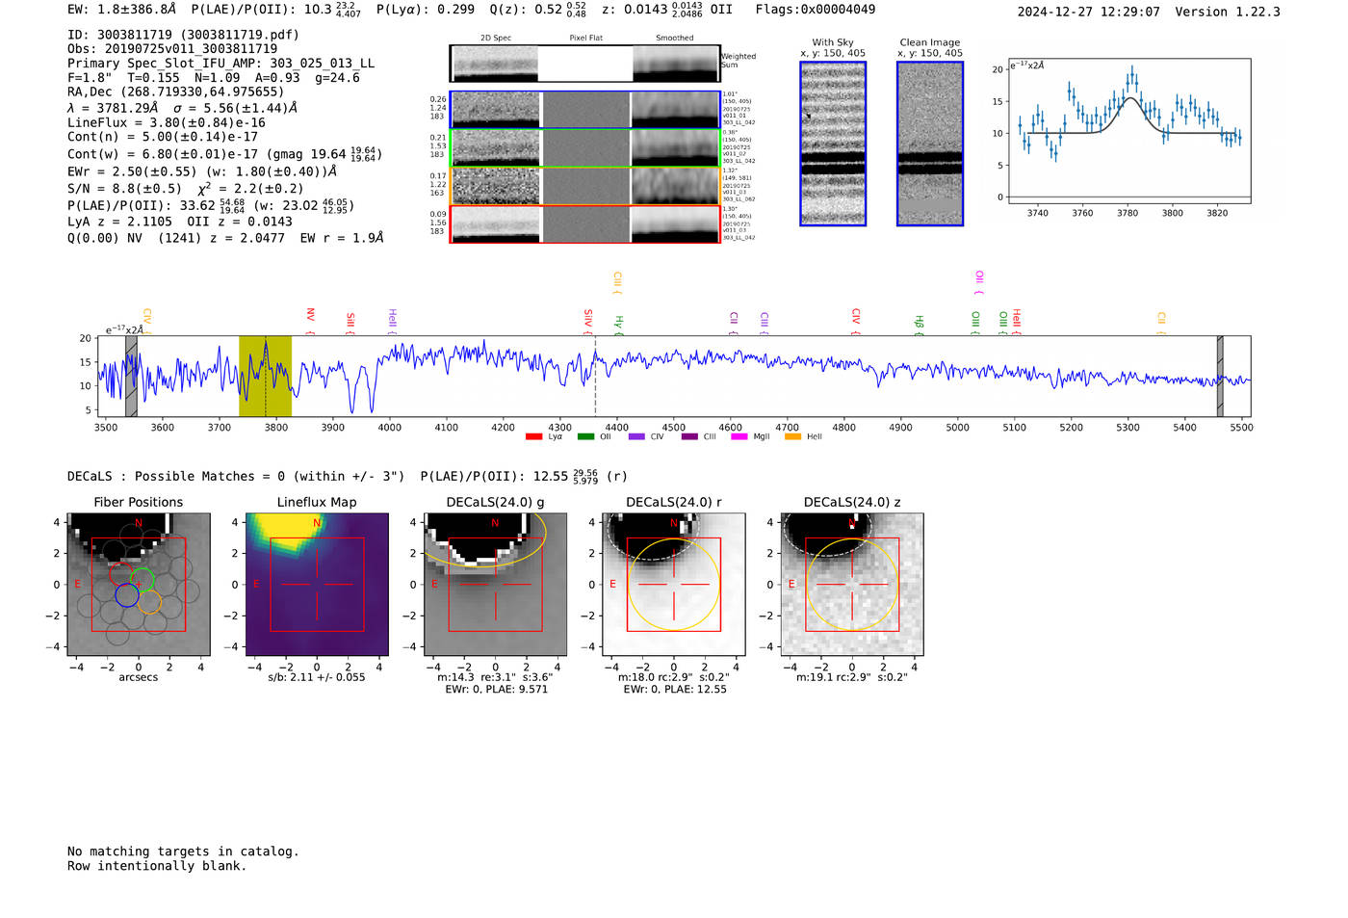Click the red SiIV line marker
The width and height of the screenshot is (1348, 918).
[587, 321]
